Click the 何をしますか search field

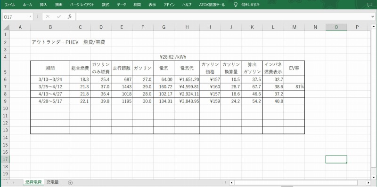point(250,5)
